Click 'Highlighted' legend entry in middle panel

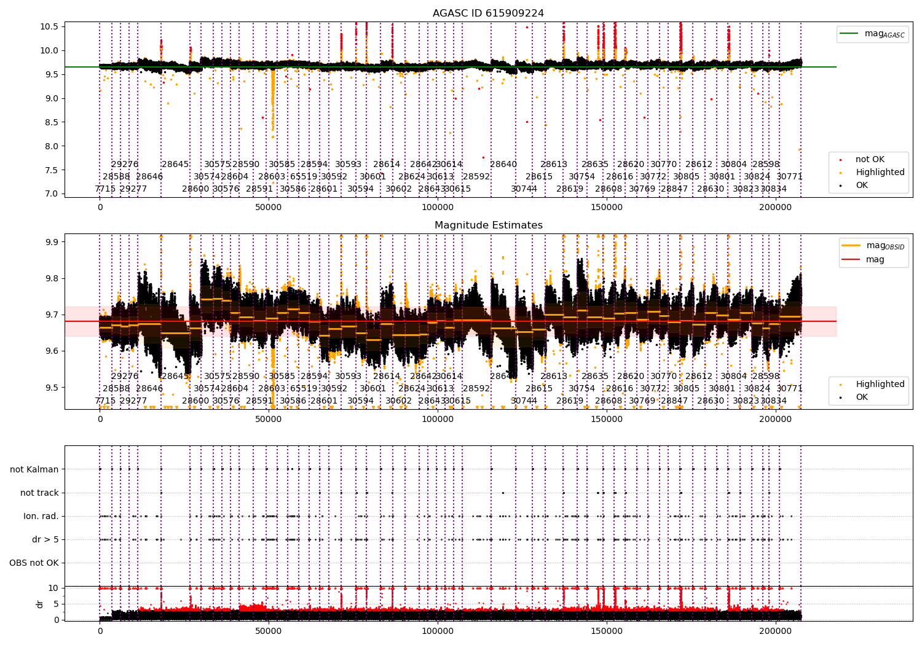coord(880,385)
